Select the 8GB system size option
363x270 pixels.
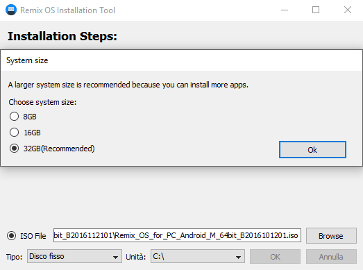(x=14, y=116)
